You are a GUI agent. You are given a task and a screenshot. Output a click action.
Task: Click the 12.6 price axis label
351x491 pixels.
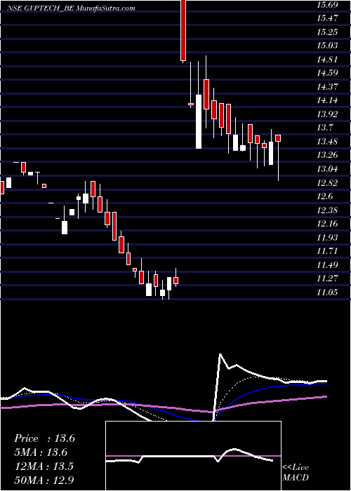(x=325, y=196)
